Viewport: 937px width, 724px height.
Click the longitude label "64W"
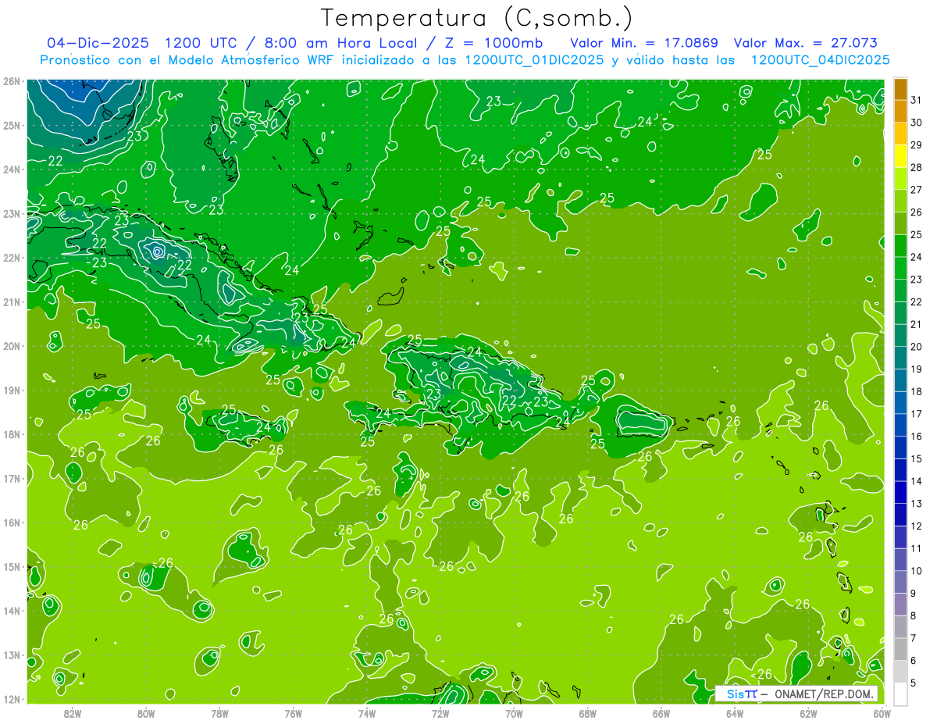(734, 713)
